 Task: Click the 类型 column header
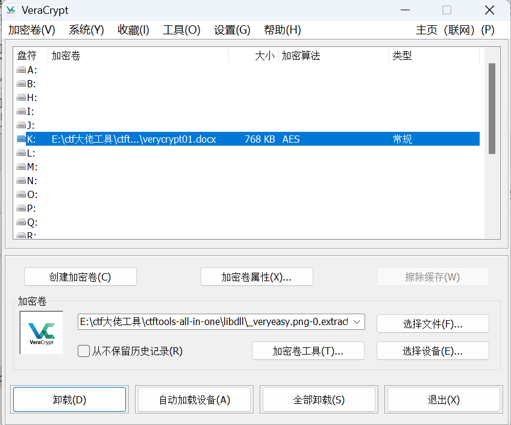pos(434,55)
